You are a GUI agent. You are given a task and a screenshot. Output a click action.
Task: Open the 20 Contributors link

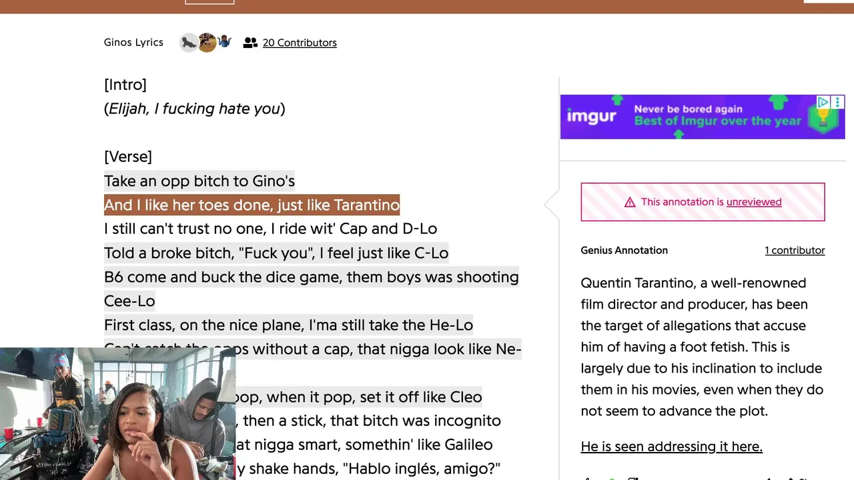coord(300,43)
